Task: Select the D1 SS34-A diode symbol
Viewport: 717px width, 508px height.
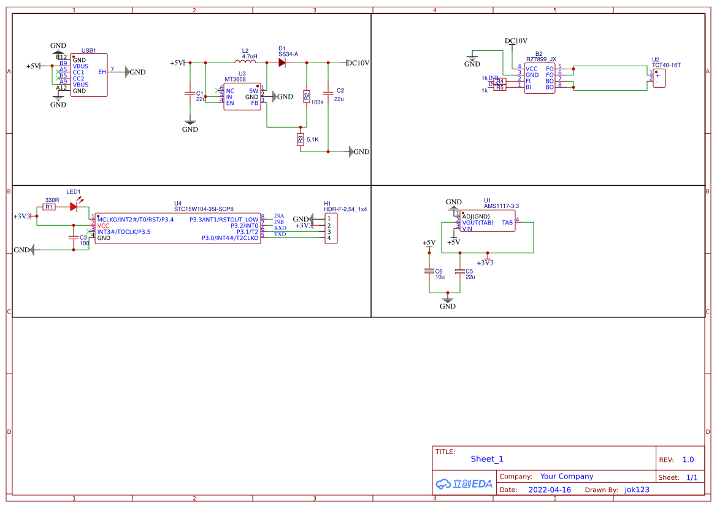Action: click(282, 63)
